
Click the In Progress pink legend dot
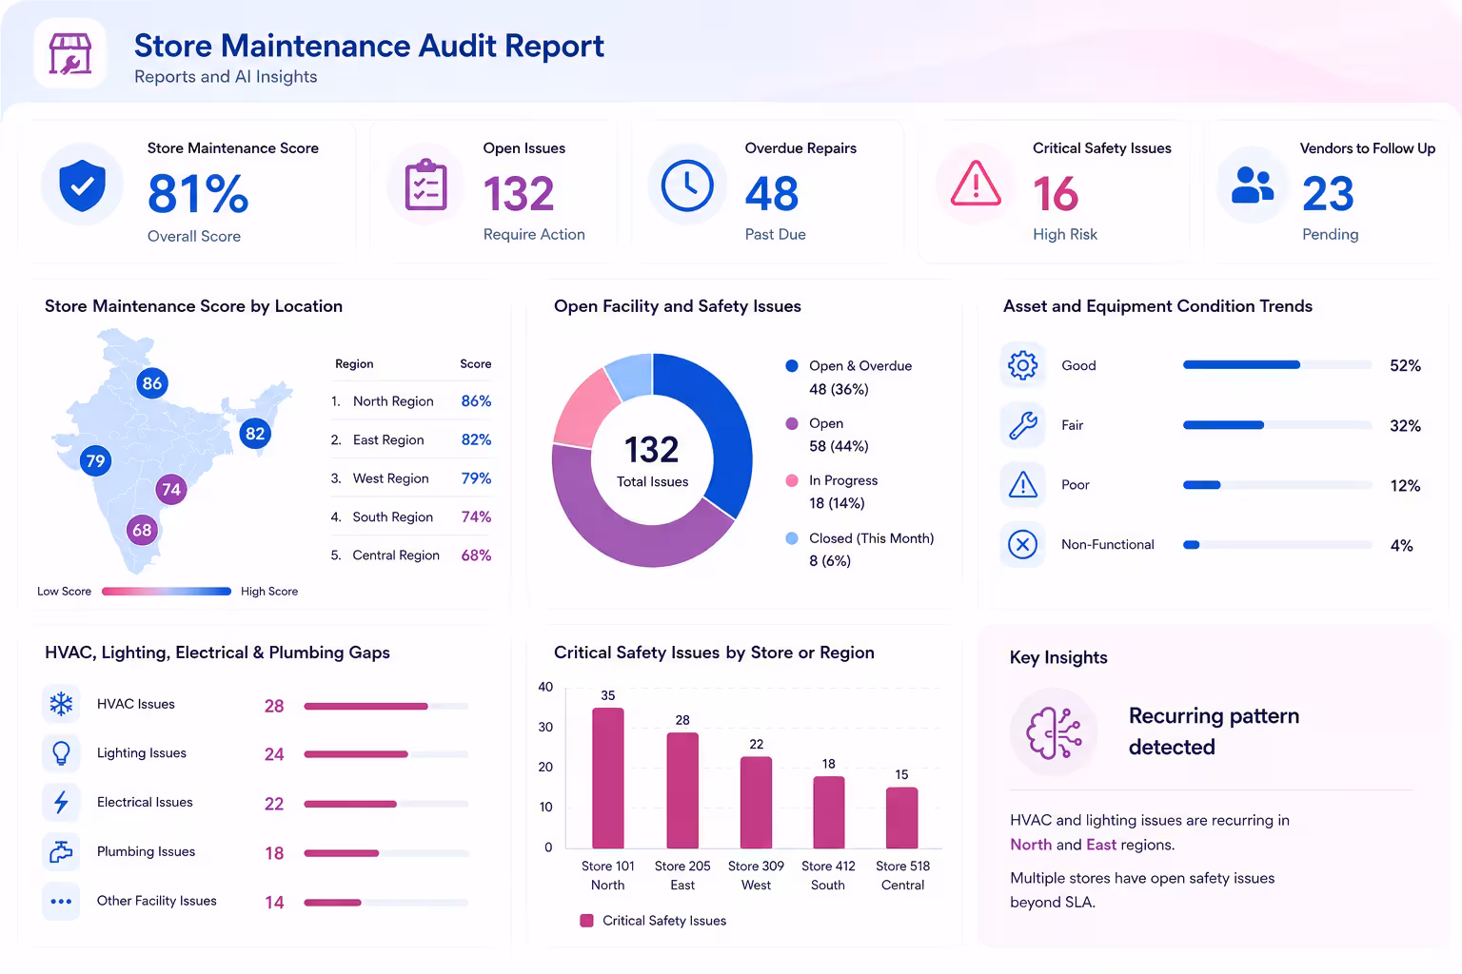coord(792,480)
